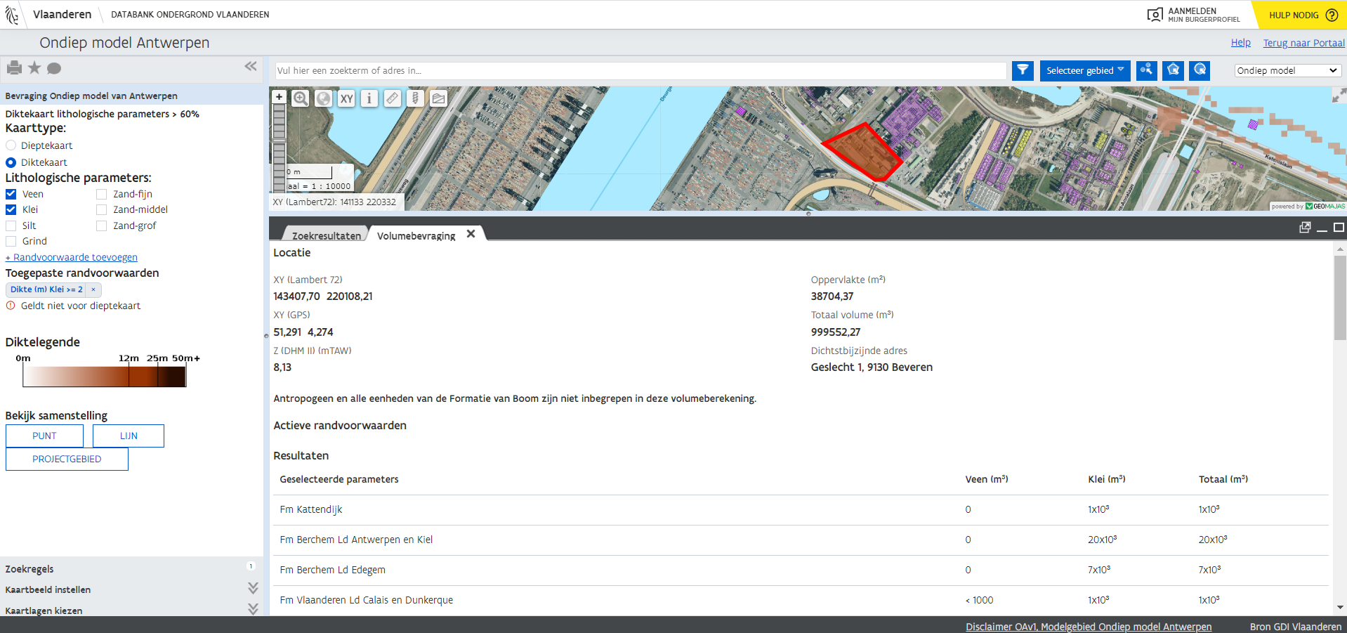Open the folder layers icon on map toolbar
The image size is (1347, 633).
click(x=438, y=99)
